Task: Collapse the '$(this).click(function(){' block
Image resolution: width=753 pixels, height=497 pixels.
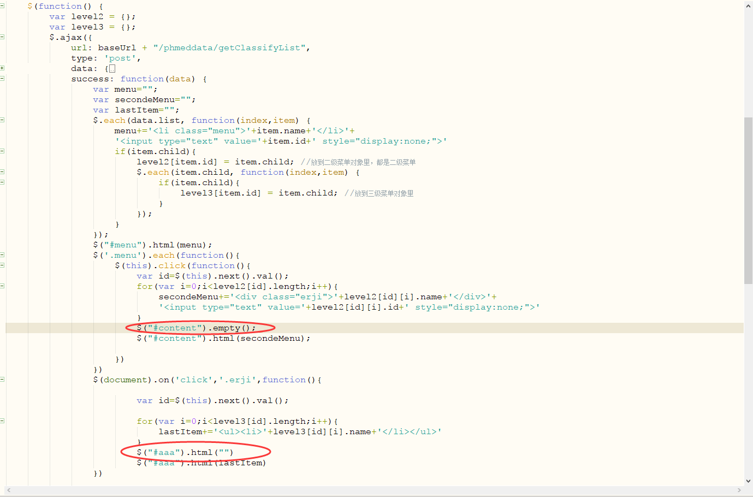Action: (x=2, y=265)
